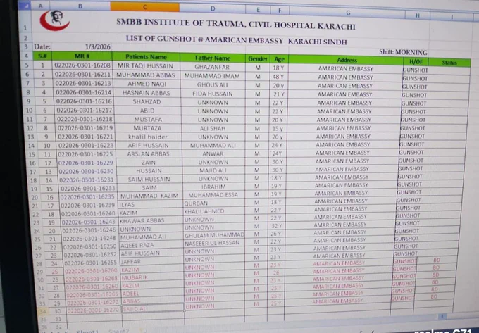Select father name ANWAR
The image size is (479, 333).
213,154
